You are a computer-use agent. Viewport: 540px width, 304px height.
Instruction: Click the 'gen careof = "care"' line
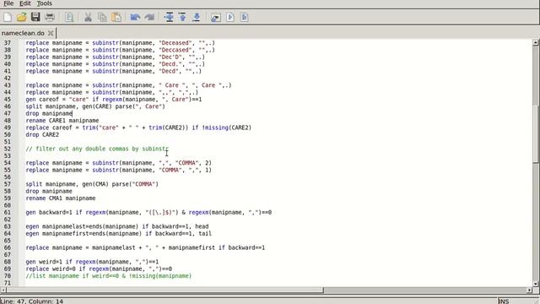click(x=114, y=100)
